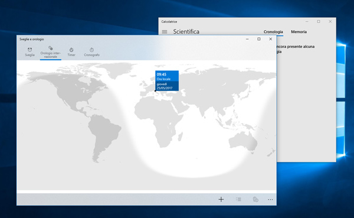Select the Orologio internazionale tab
The image size is (354, 218).
click(50, 52)
